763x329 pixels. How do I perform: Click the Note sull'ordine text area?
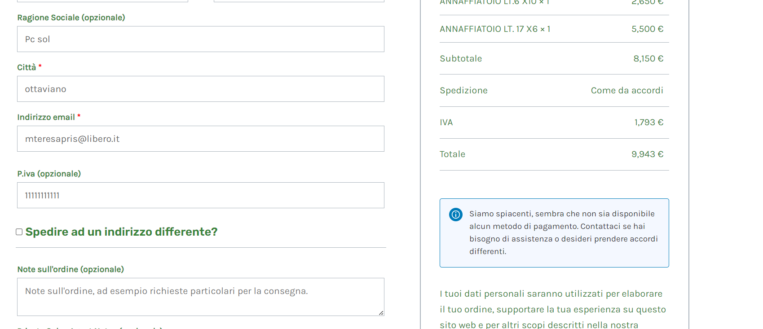point(201,297)
